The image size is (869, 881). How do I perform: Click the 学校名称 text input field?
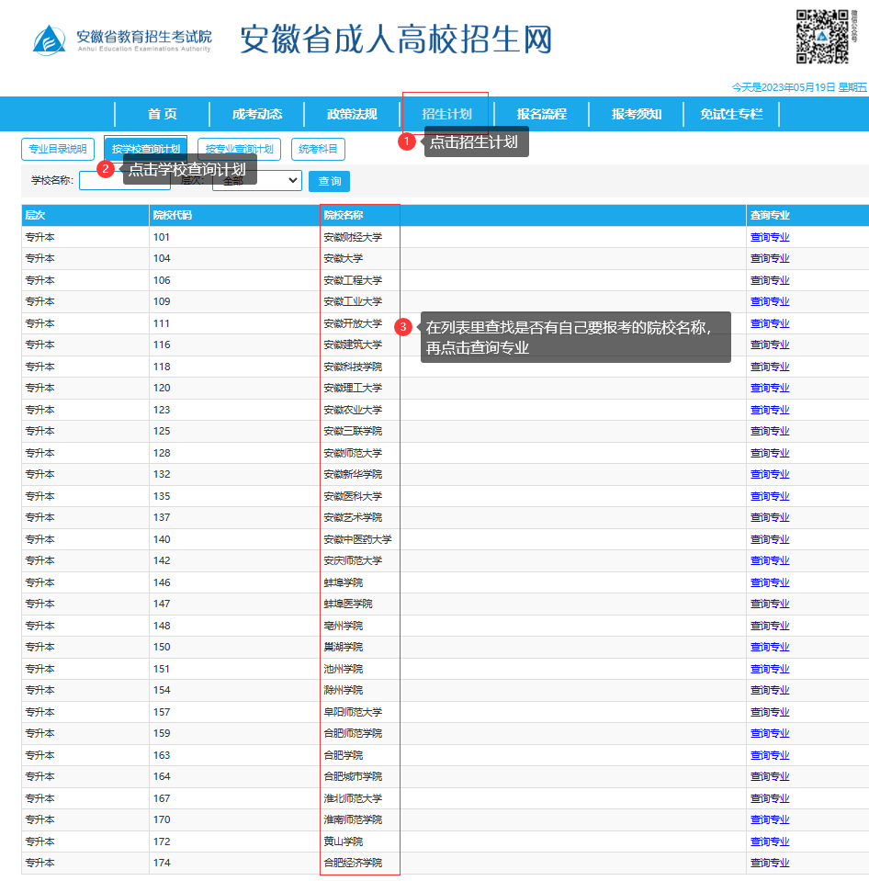[x=90, y=181]
